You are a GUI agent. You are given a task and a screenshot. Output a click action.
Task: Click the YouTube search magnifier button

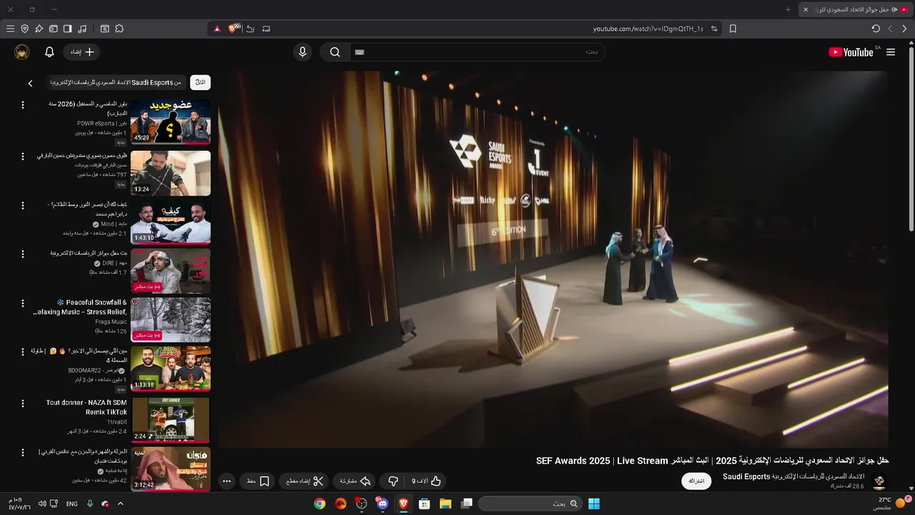(x=335, y=52)
